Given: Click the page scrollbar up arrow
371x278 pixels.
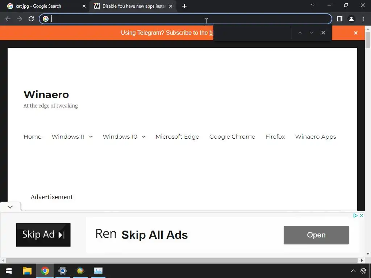Looking at the screenshot, I should pos(368,29).
